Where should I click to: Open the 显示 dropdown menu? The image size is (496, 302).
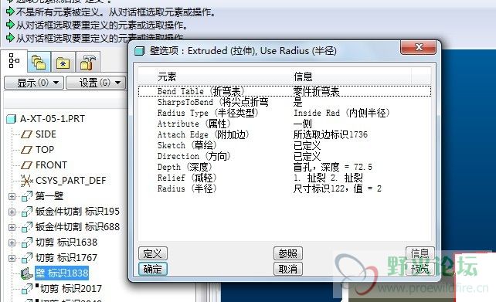(x=34, y=83)
